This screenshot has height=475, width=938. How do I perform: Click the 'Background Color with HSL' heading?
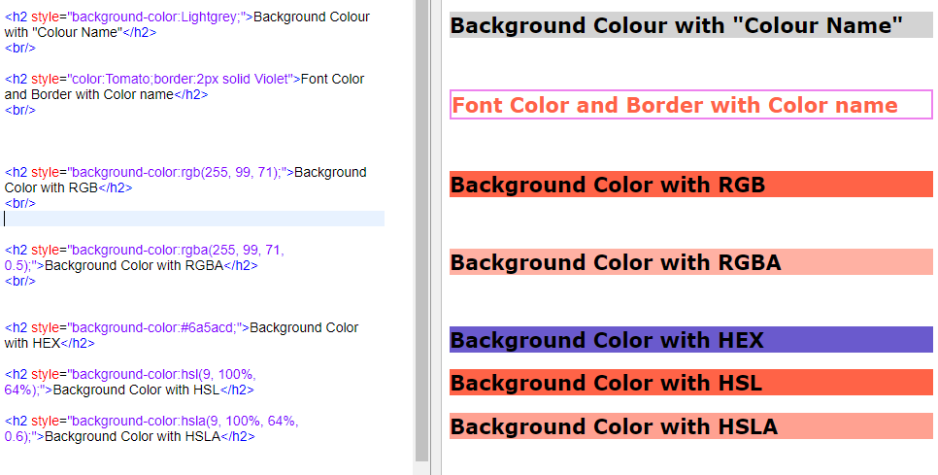point(691,383)
